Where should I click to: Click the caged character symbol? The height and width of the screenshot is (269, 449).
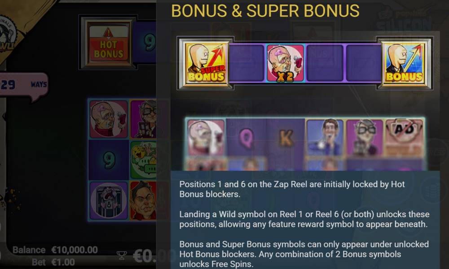coord(109,200)
